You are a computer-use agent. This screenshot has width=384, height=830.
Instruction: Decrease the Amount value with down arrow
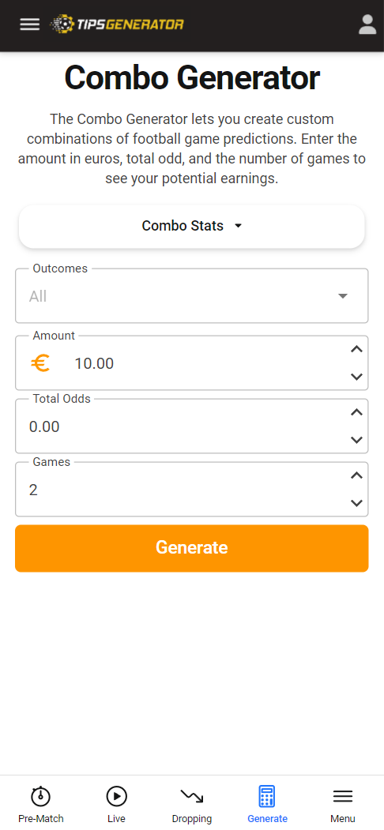tap(357, 377)
